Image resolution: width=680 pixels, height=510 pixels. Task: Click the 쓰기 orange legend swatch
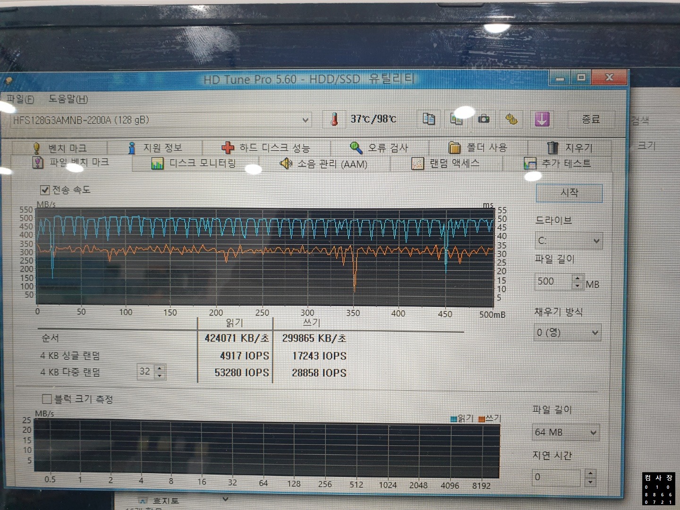(482, 419)
